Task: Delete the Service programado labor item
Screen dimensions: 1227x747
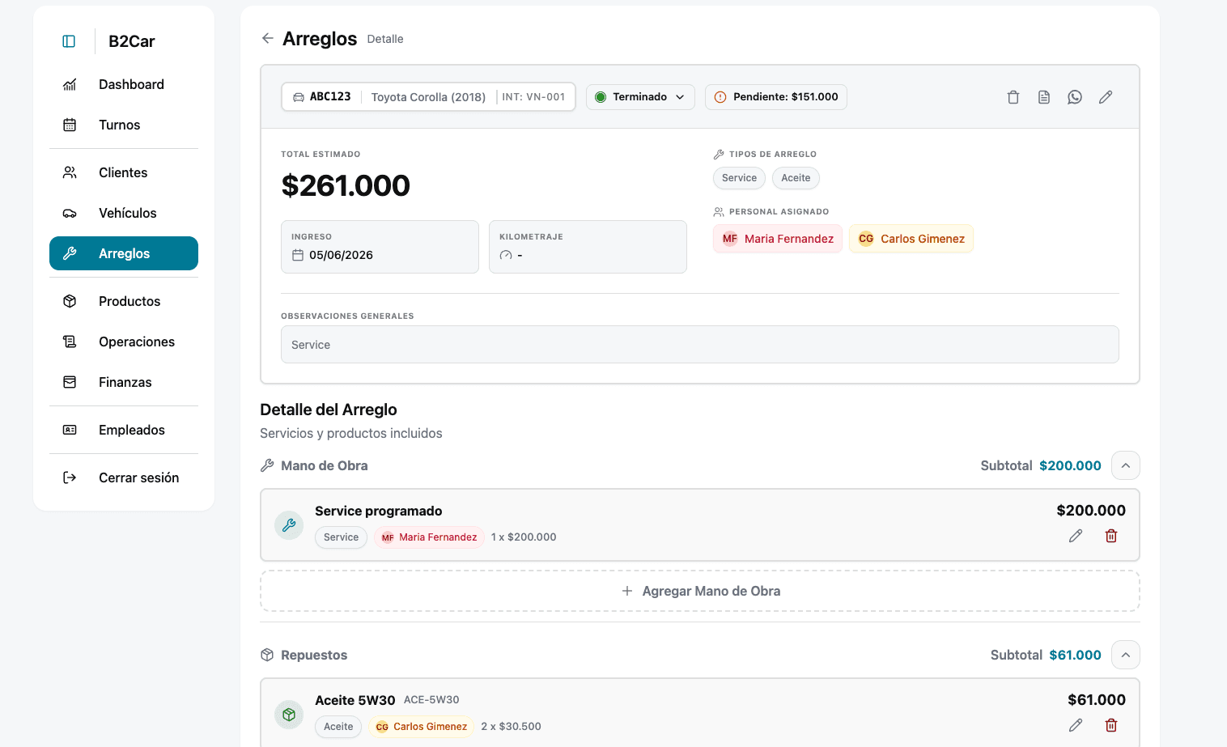Action: 1111,536
